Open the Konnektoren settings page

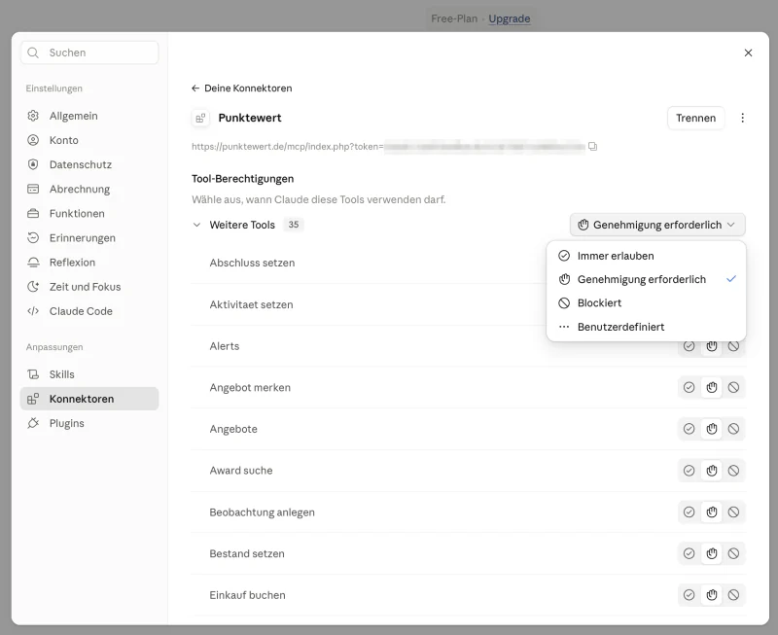click(x=89, y=399)
